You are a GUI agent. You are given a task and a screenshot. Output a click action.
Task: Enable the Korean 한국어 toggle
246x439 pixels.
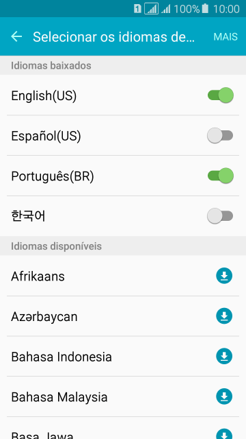pos(220,217)
